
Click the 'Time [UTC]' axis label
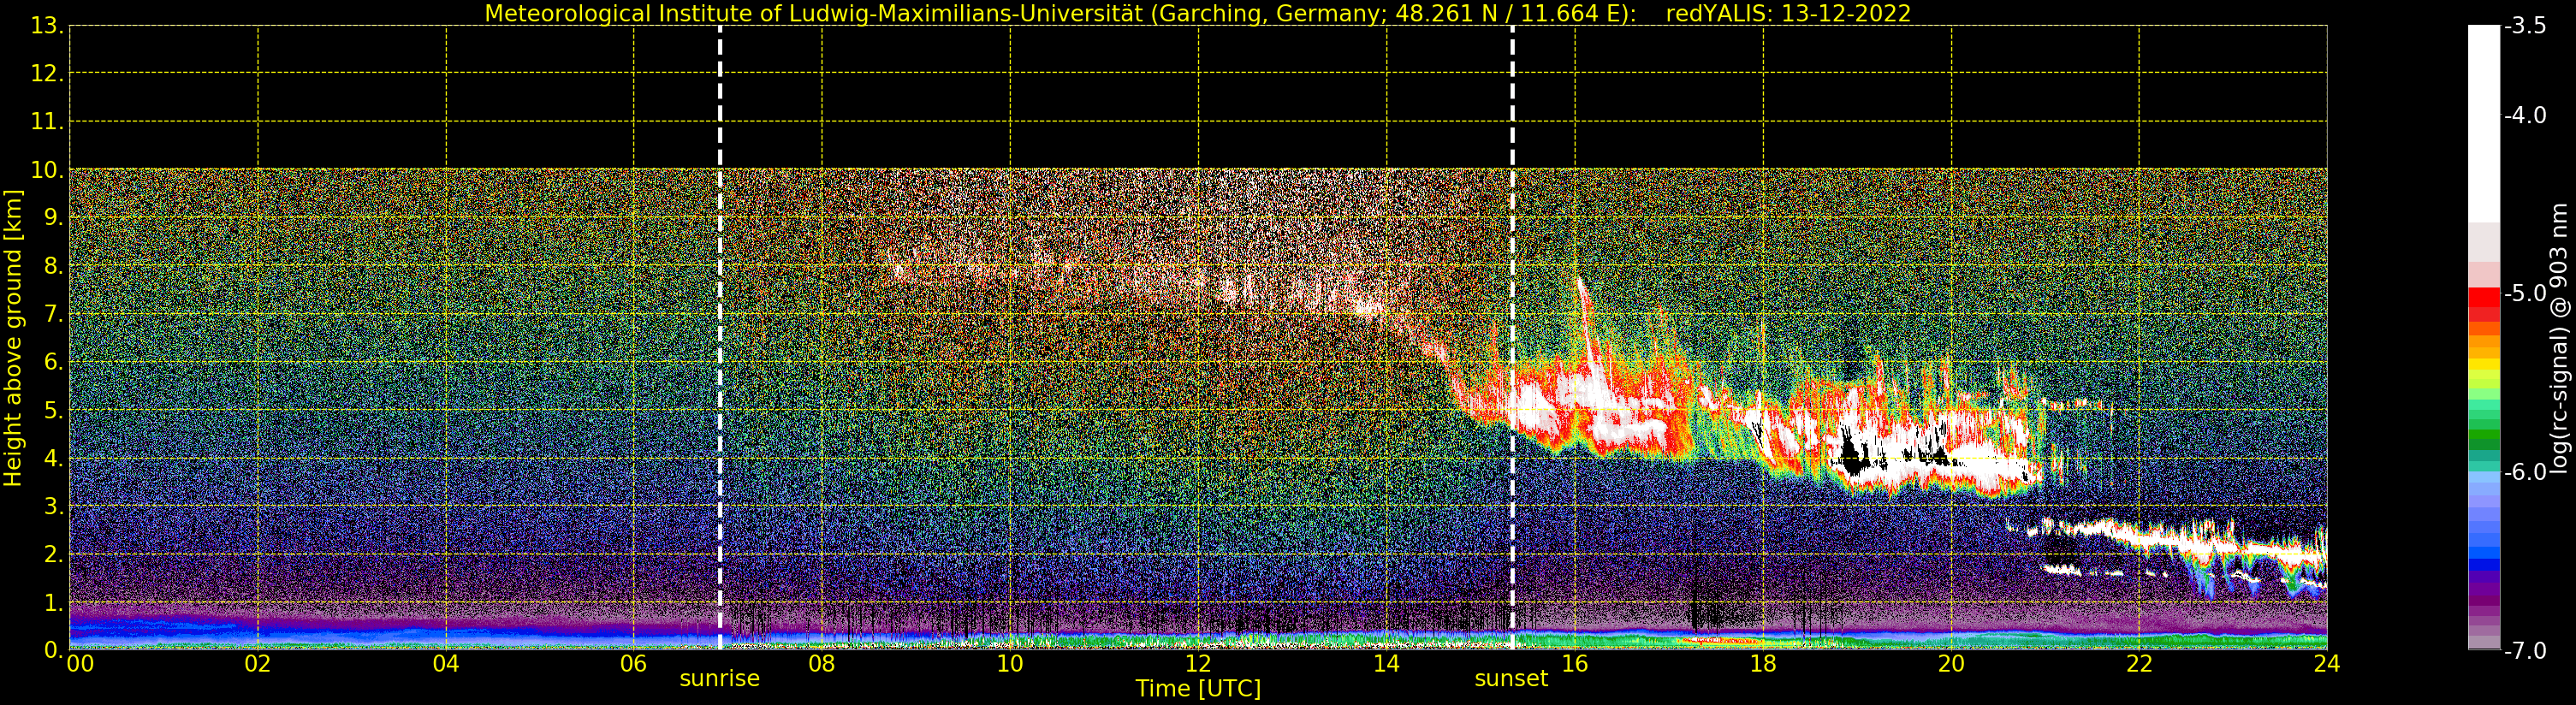pyautogui.click(x=1197, y=689)
